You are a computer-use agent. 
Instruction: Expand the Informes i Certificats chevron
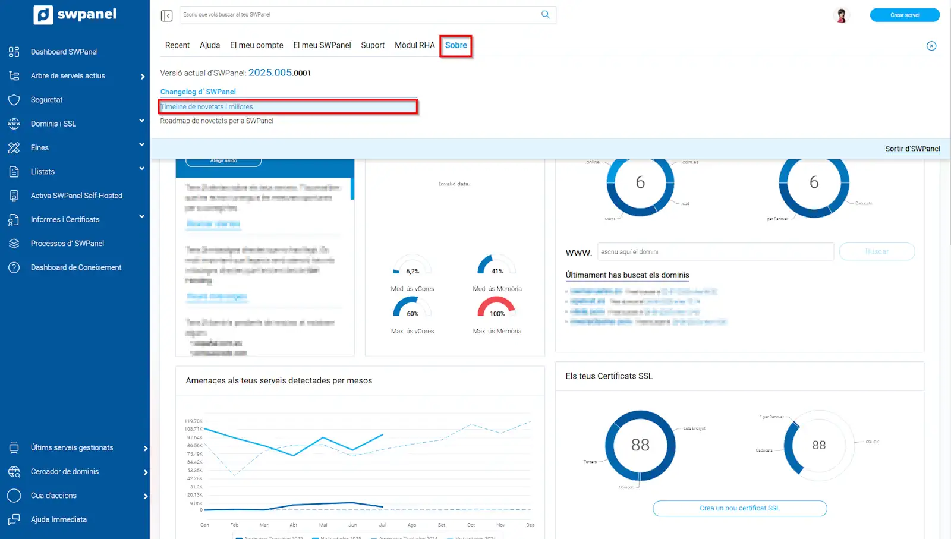point(142,216)
